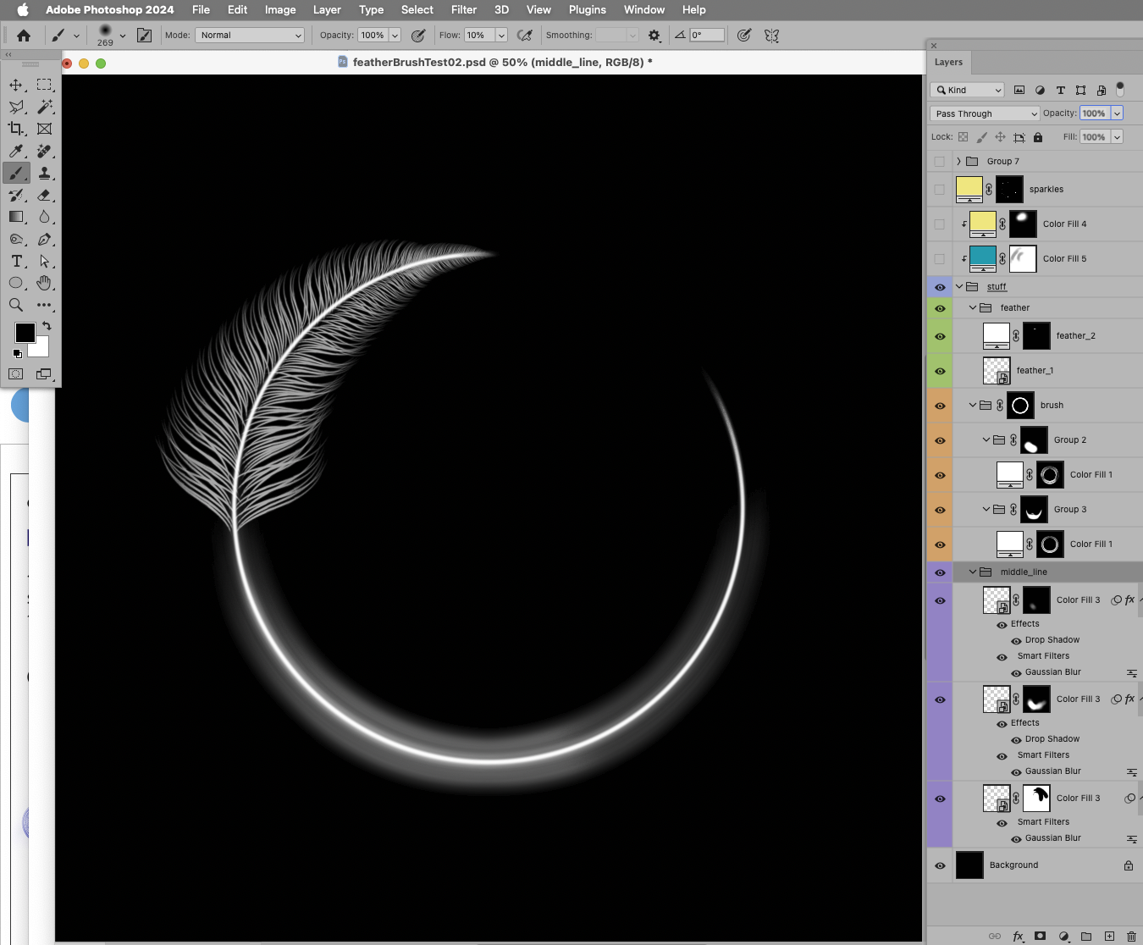Select the Eyedropper tool
Screen dimensions: 1143x945
pos(17,150)
